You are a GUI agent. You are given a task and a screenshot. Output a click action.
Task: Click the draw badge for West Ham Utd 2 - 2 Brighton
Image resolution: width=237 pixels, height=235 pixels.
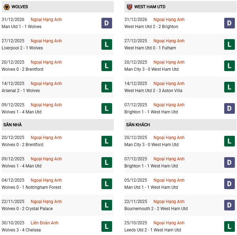230,23
